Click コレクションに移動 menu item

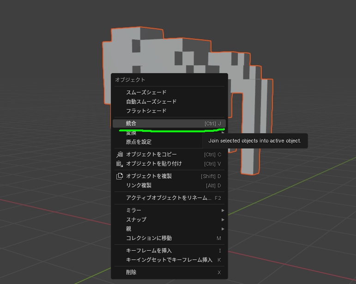coord(169,238)
